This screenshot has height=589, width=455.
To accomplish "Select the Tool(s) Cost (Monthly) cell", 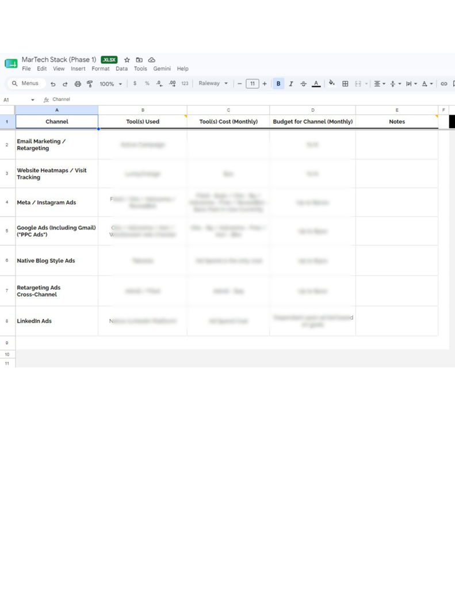I will point(228,122).
